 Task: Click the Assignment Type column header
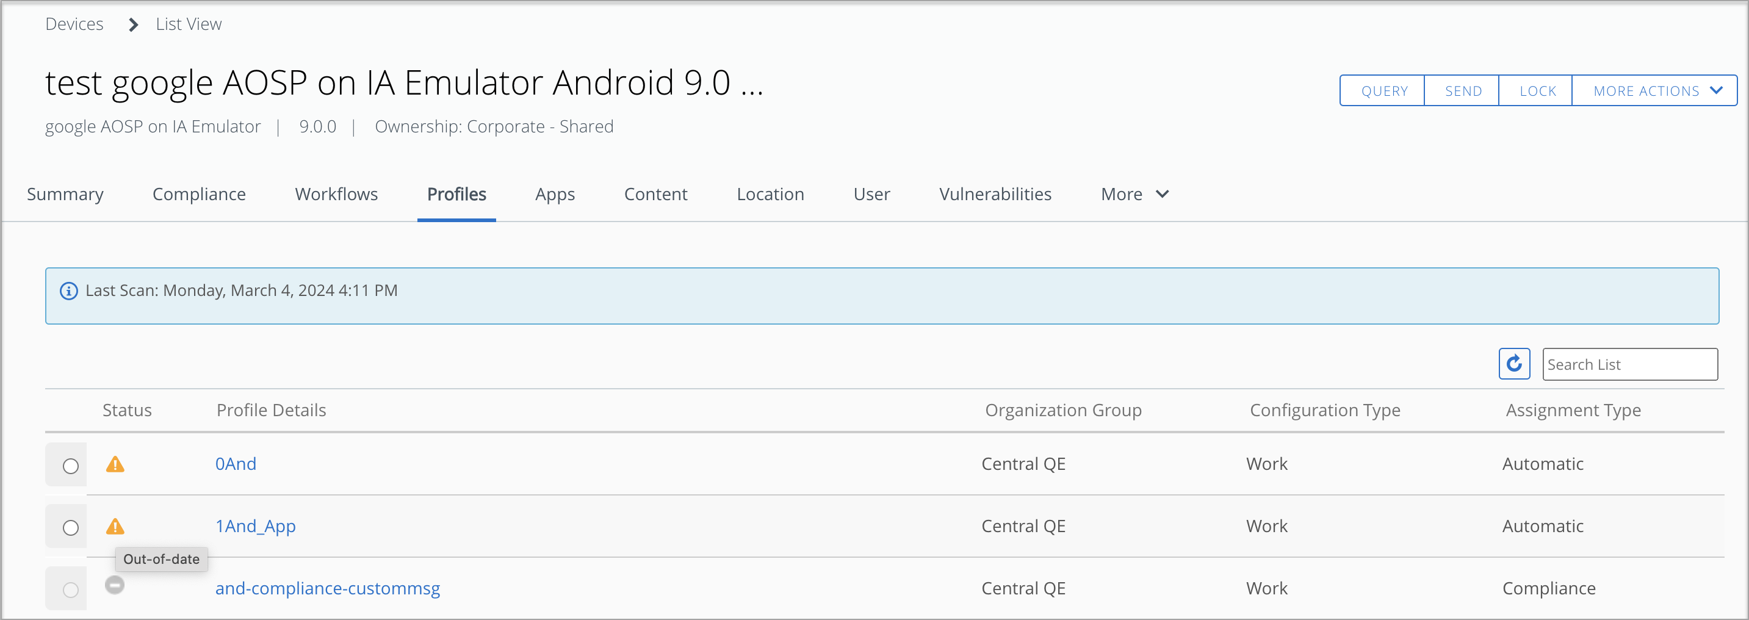[x=1573, y=410]
